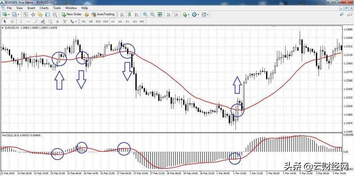Image resolution: width=354 pixels, height=176 pixels.
Task: Toggle the AutoTrading button
Action: point(103,14)
